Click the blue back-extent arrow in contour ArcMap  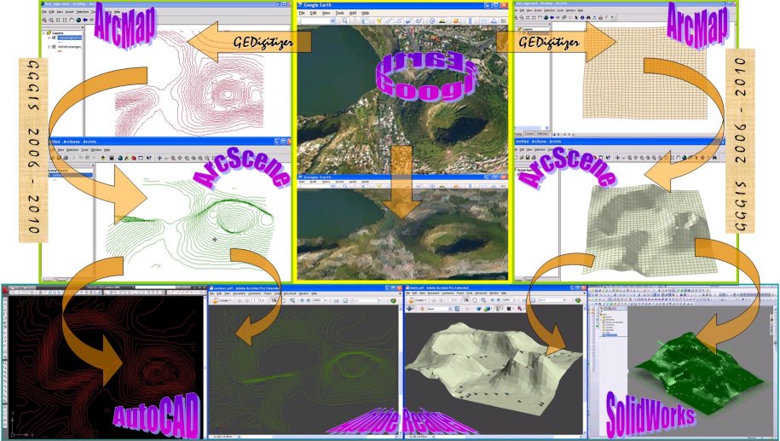pos(85,20)
